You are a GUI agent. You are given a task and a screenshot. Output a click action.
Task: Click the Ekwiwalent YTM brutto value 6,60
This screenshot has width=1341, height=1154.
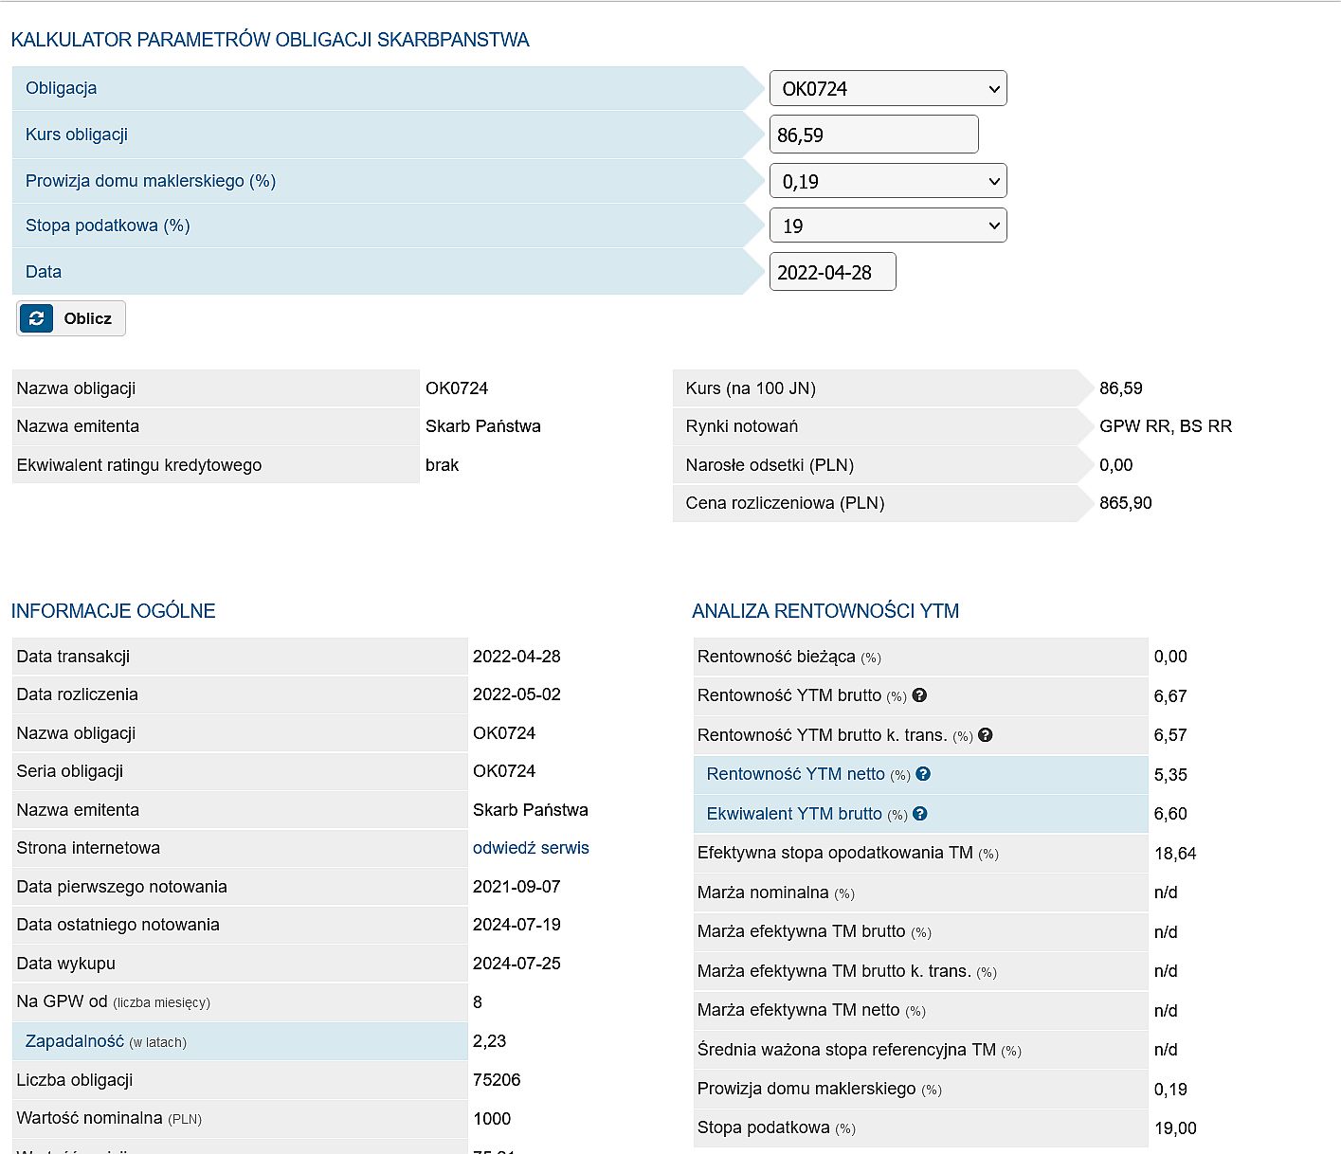1170,814
